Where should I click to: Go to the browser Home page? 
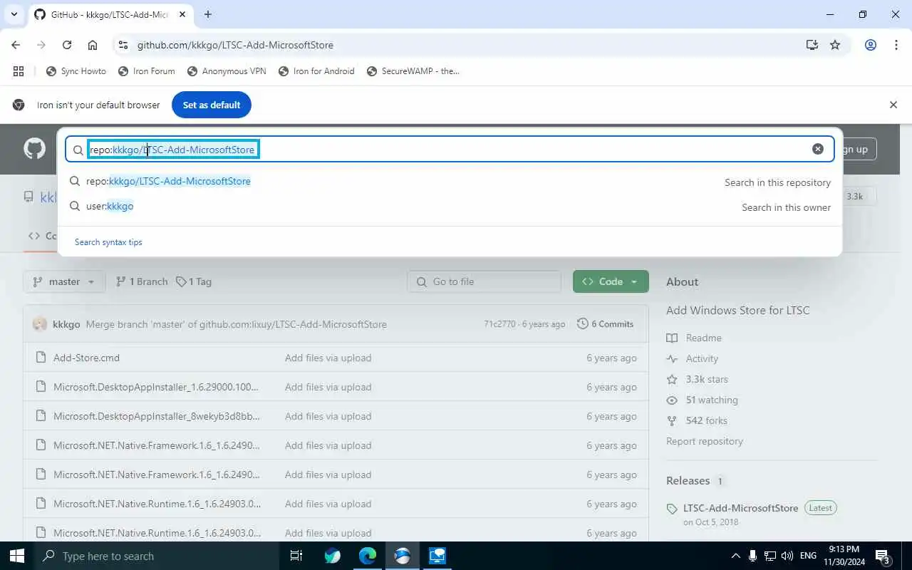pyautogui.click(x=93, y=45)
